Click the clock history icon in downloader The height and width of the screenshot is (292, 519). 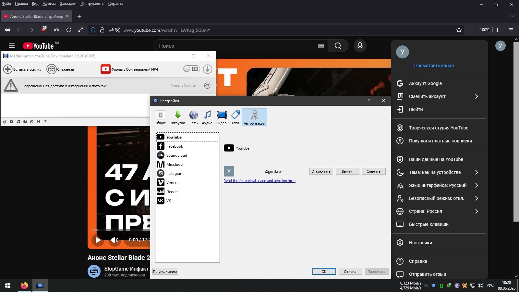(31, 122)
